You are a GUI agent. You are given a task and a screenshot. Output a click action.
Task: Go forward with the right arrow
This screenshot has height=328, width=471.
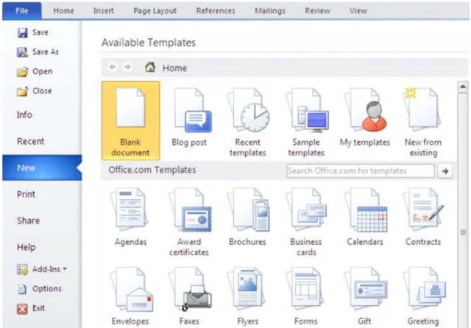[127, 67]
